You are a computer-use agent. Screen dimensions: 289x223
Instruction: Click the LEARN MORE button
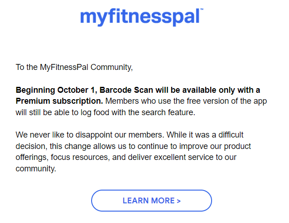click(x=151, y=201)
